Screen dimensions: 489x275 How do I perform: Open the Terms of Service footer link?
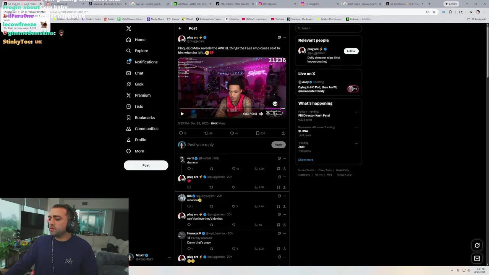pyautogui.click(x=306, y=170)
